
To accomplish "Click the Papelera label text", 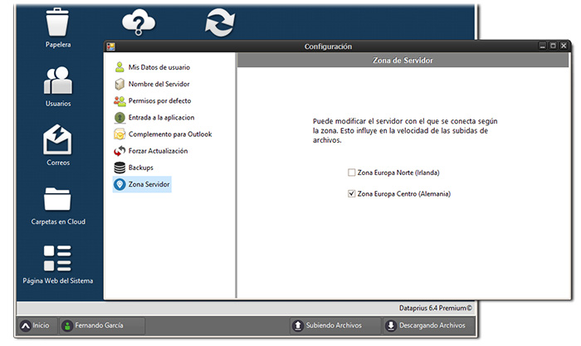I will 58,45.
